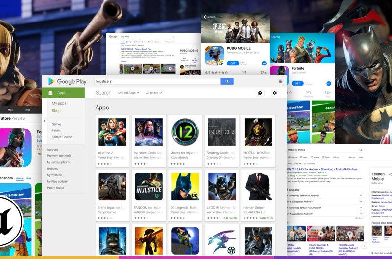Open the Family category

(56, 130)
